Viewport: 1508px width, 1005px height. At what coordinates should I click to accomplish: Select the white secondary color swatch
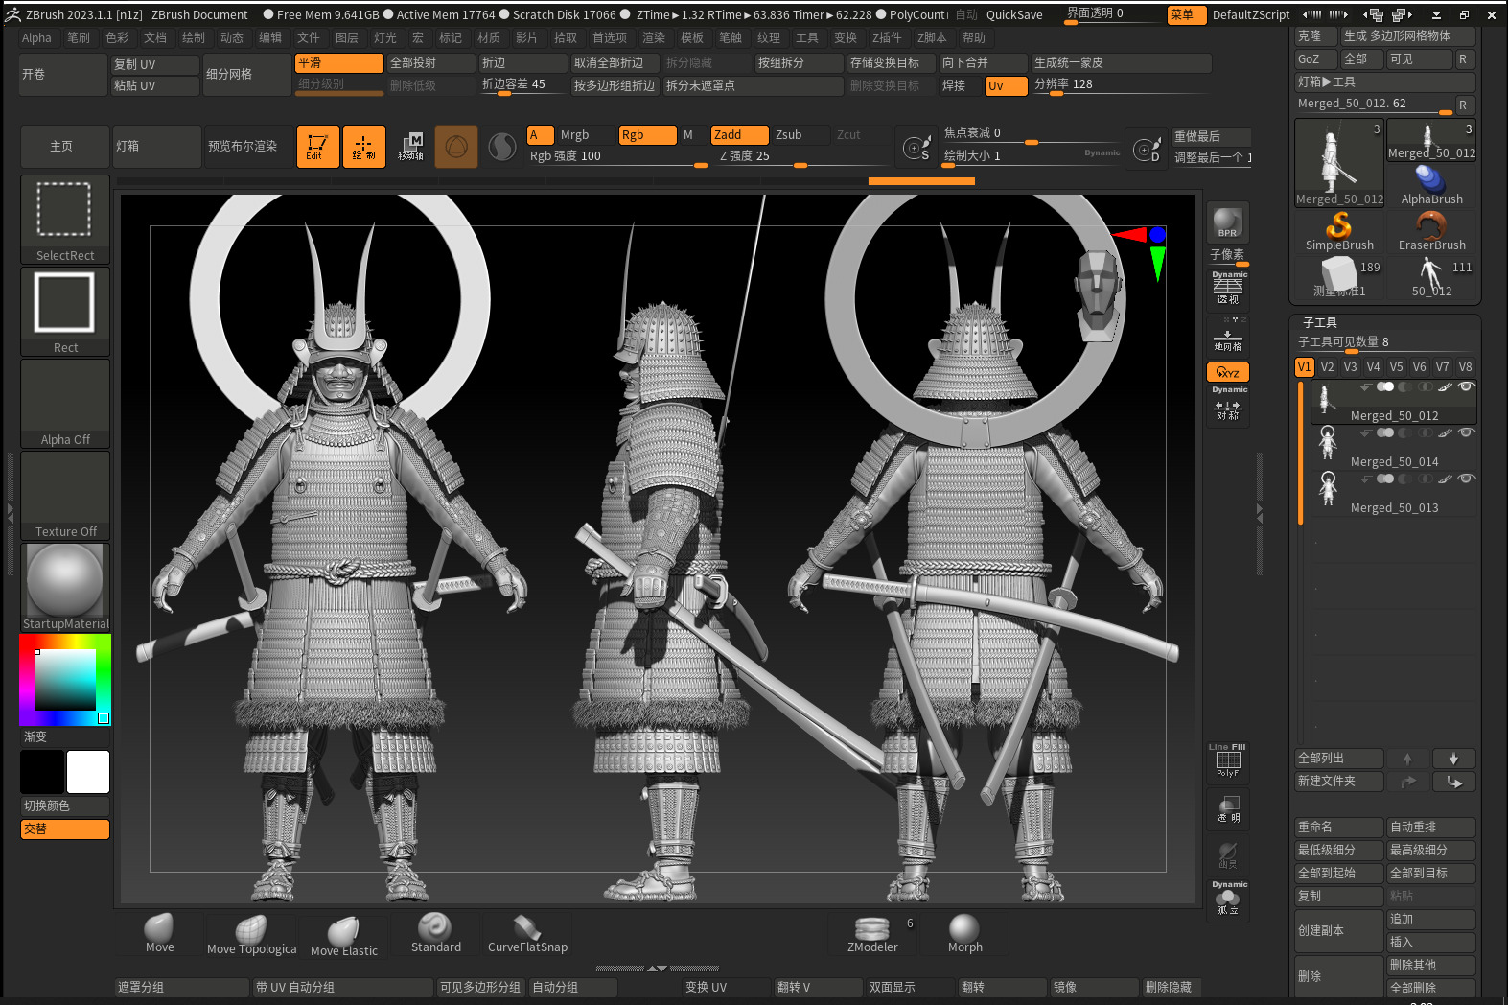coord(88,772)
